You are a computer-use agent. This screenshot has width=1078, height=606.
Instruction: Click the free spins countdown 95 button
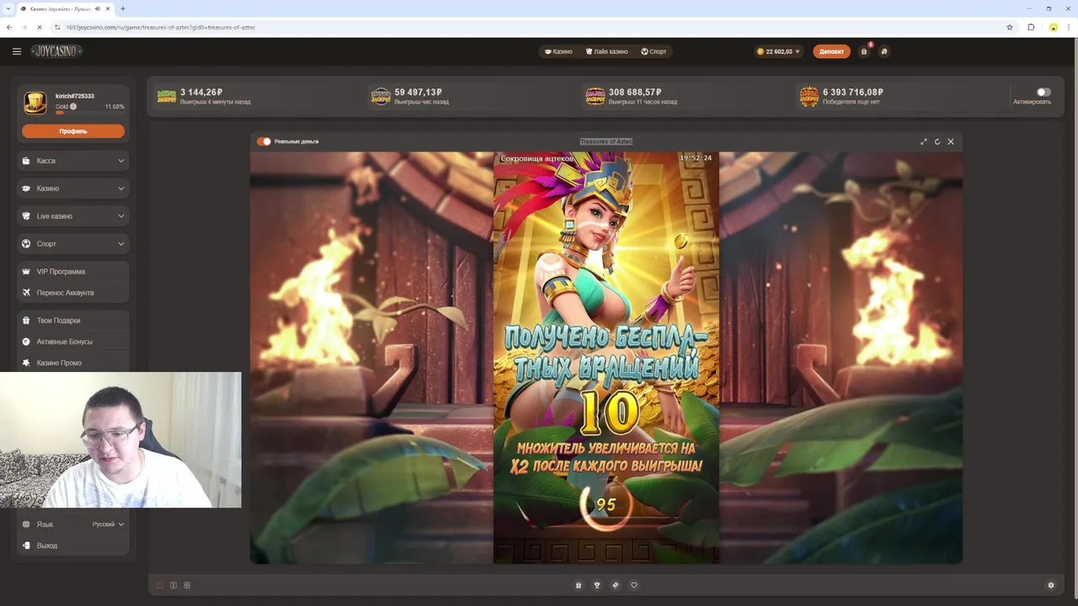(x=606, y=505)
